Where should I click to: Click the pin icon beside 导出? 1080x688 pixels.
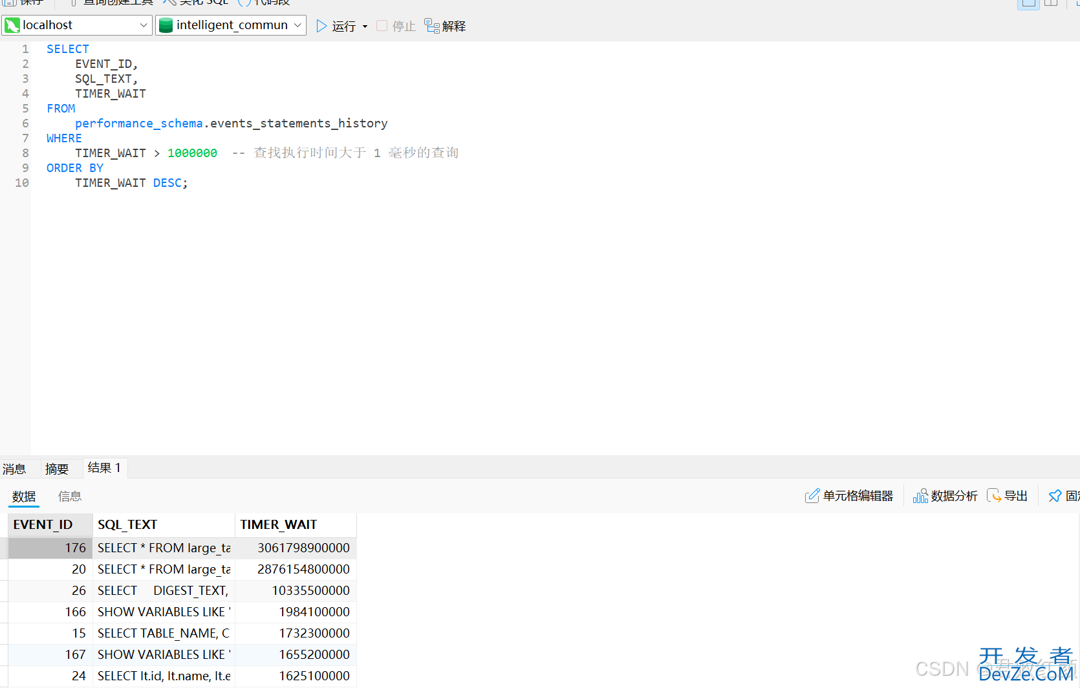point(1055,496)
